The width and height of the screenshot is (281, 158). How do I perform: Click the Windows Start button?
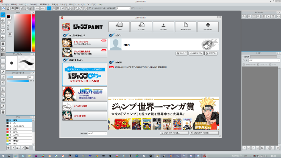tap(3, 156)
